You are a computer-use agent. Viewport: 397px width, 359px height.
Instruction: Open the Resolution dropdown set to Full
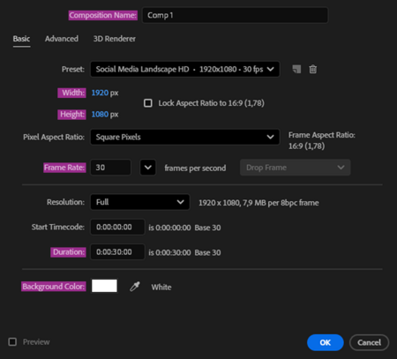pos(140,202)
